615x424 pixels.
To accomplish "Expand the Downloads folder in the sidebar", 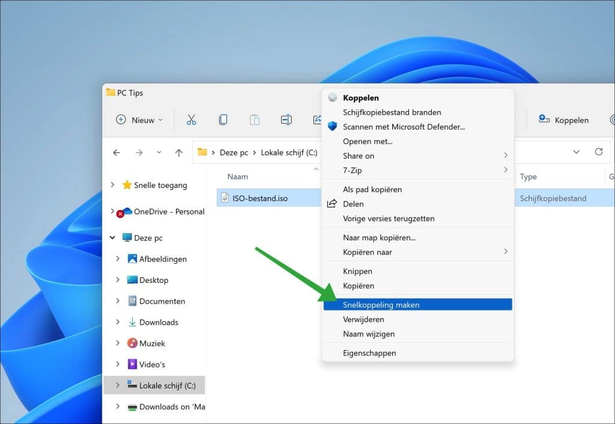I will (119, 322).
